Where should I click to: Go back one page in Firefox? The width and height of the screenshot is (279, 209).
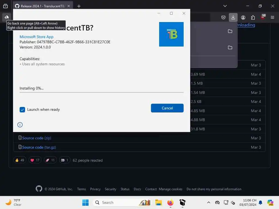pyautogui.click(x=7, y=17)
